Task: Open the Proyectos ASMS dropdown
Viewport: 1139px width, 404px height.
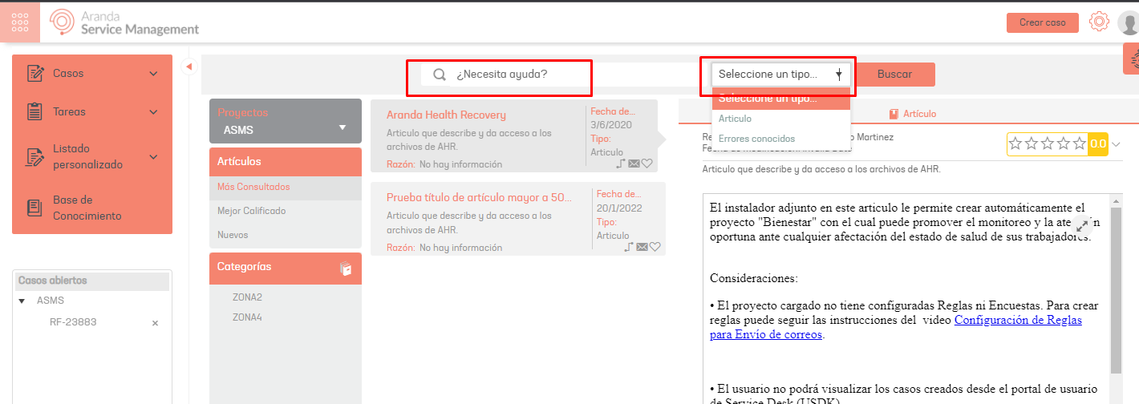Action: 286,121
